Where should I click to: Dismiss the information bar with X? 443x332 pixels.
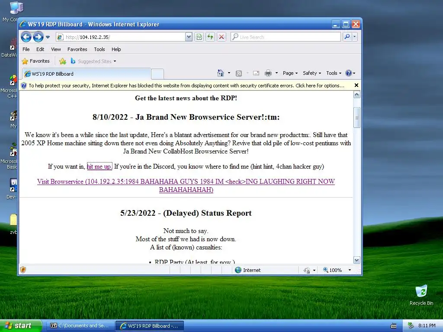(356, 85)
